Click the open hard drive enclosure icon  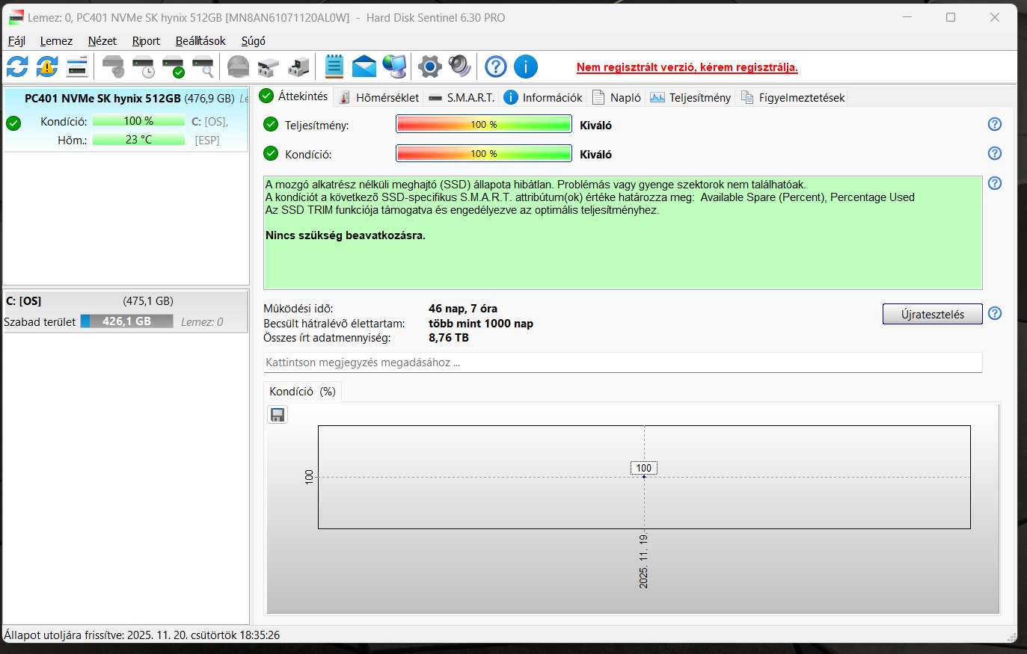268,67
